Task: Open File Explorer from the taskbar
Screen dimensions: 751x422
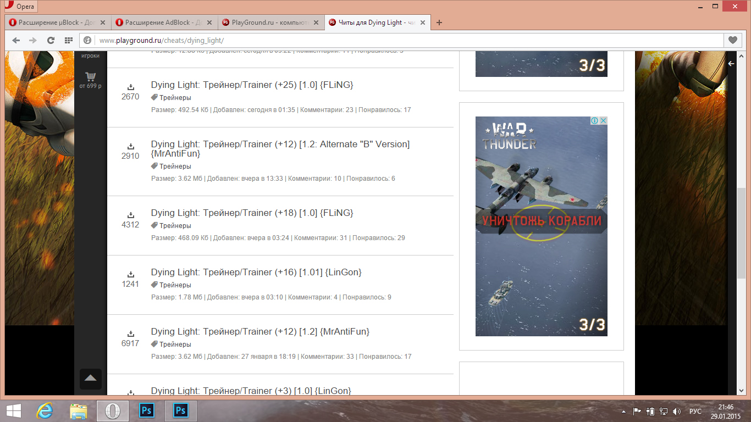Action: 79,410
